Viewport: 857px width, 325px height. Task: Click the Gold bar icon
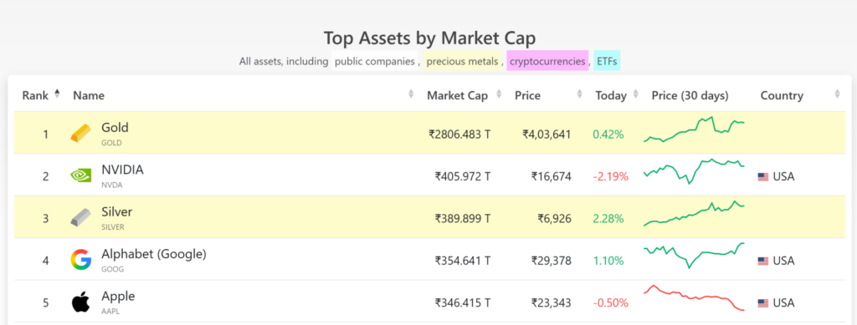coord(81,133)
